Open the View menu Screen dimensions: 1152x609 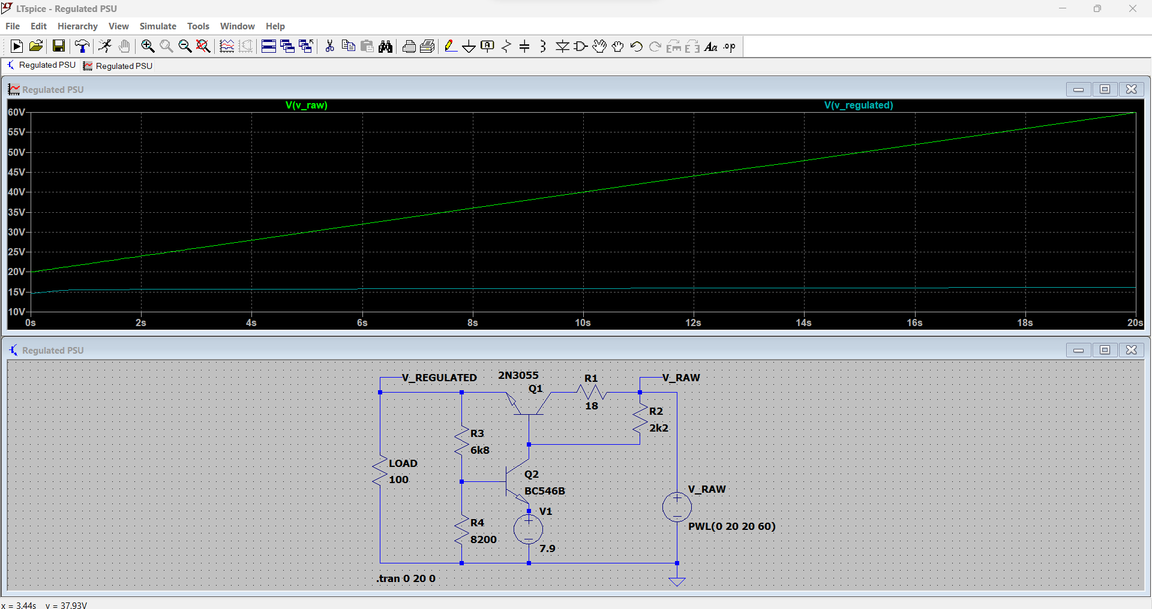point(118,26)
